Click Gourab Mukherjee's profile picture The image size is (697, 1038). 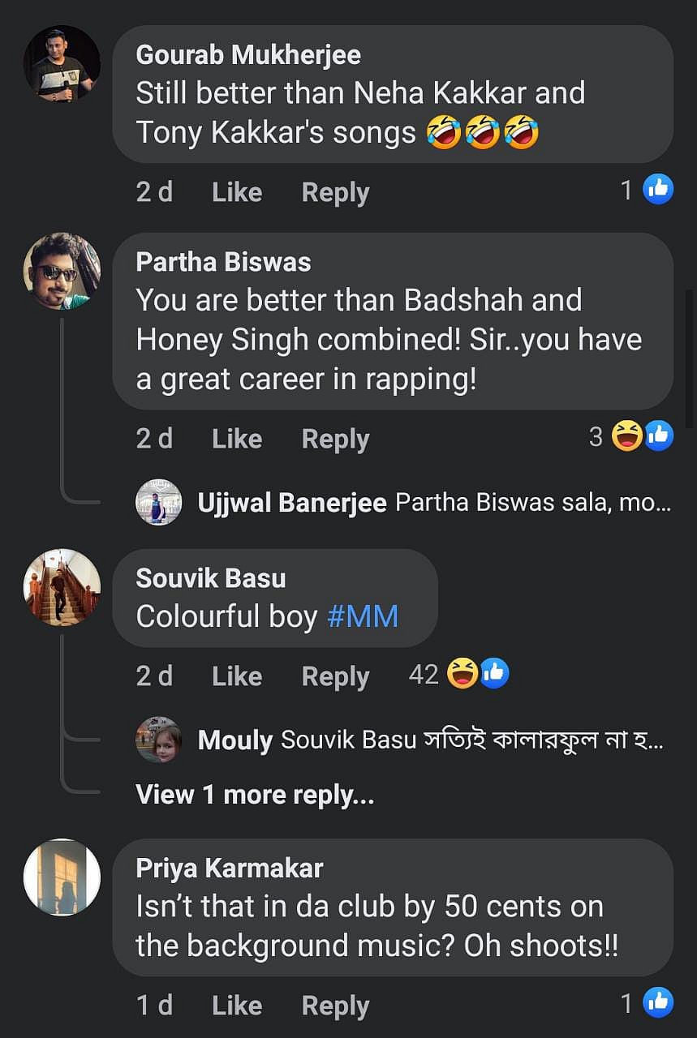coord(62,63)
